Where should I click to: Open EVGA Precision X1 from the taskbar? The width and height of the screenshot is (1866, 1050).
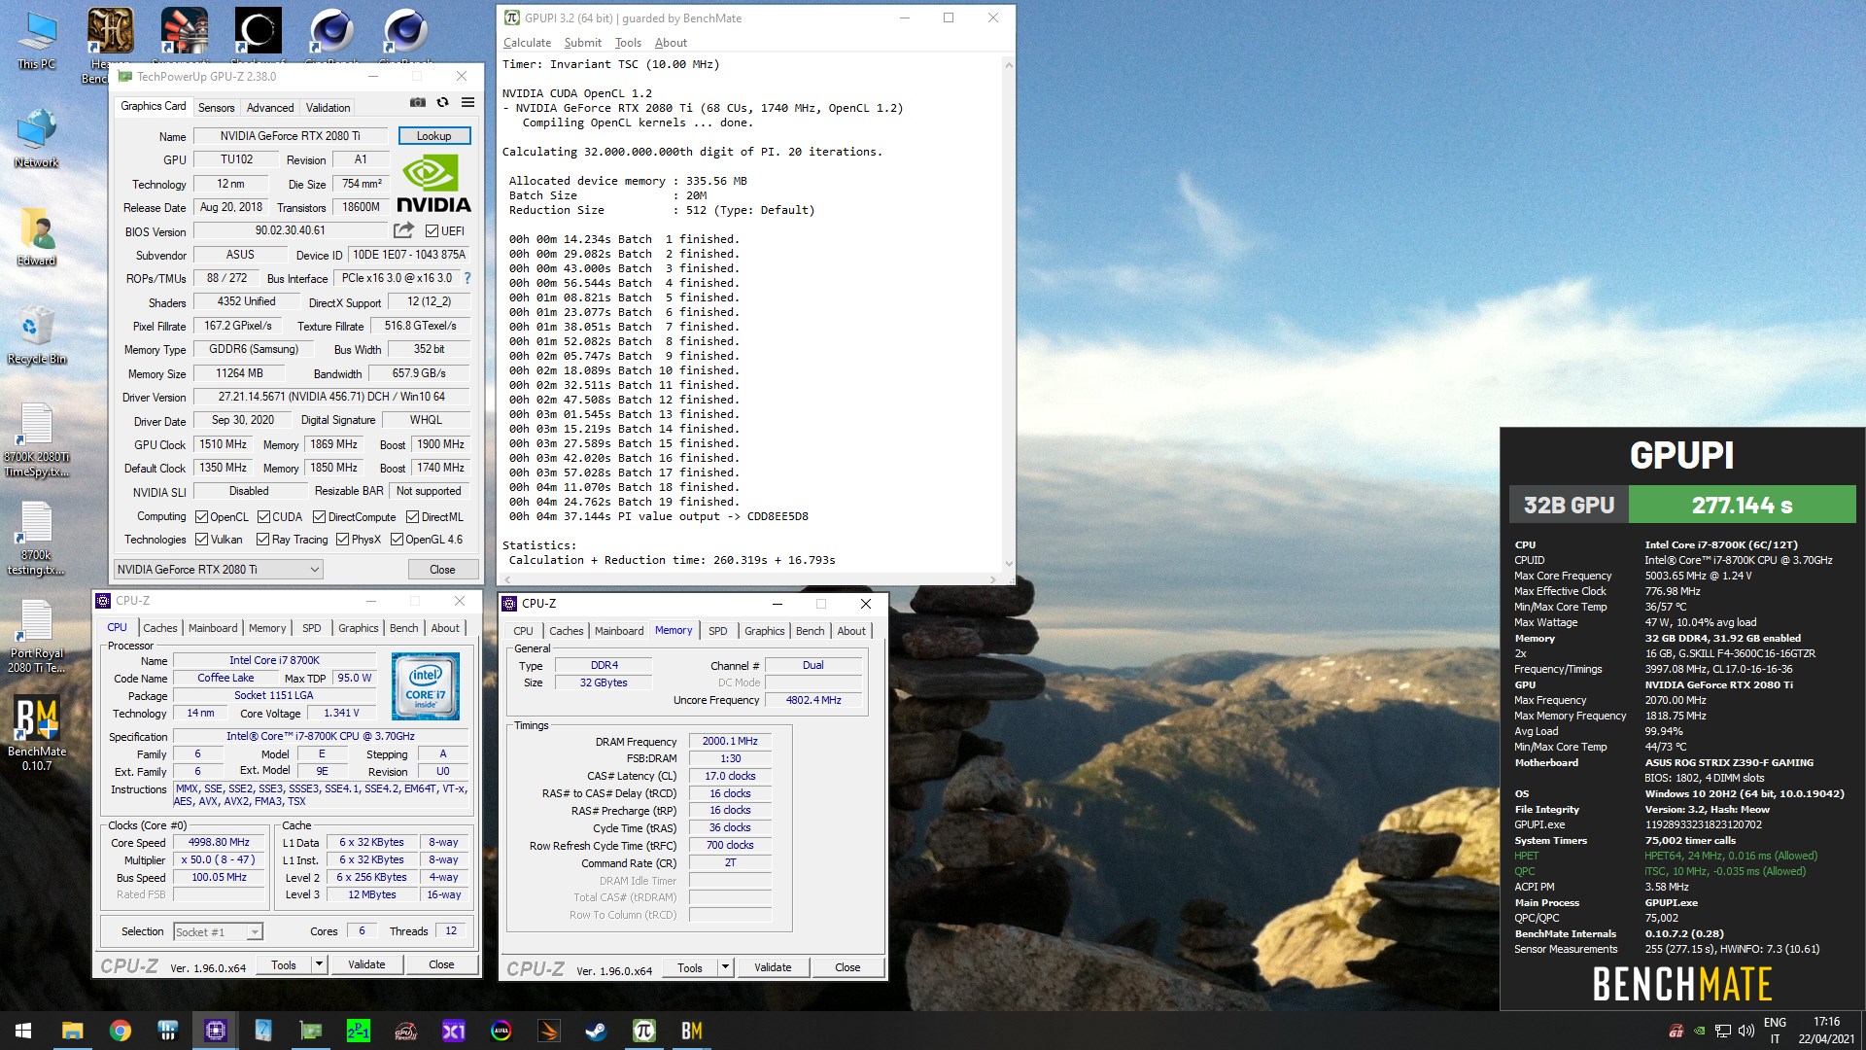point(454,1031)
